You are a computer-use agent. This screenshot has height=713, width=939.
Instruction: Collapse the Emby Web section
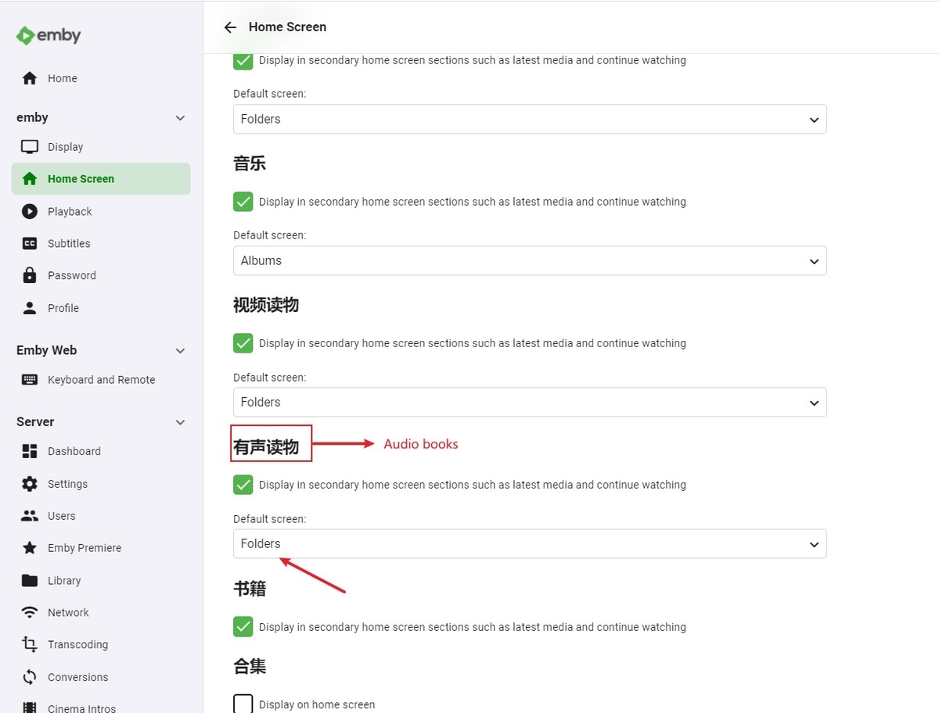[180, 351]
